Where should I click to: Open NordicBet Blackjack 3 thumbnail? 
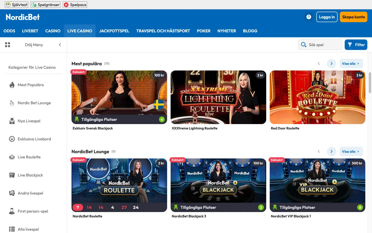click(x=218, y=185)
